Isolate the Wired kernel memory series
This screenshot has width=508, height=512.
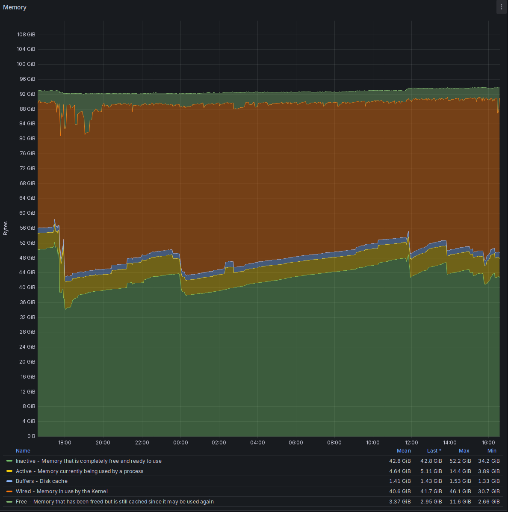62,491
